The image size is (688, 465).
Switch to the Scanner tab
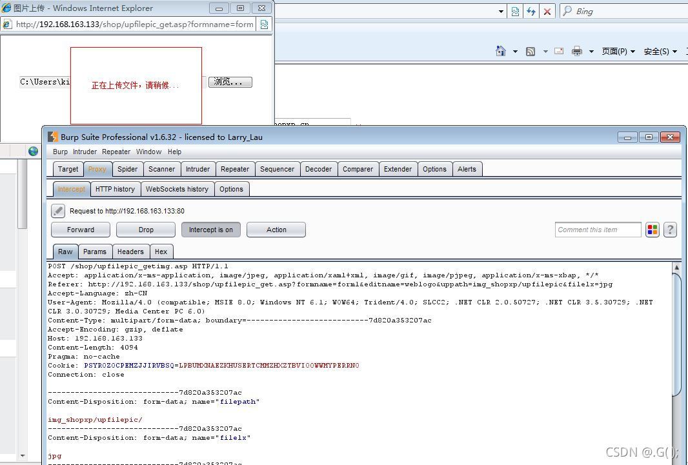pos(161,169)
